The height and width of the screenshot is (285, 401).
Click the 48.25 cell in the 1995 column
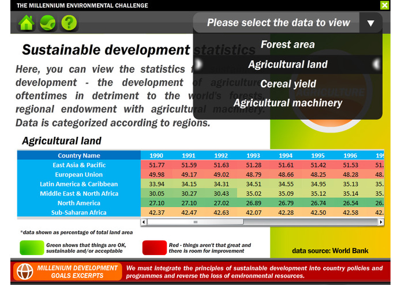318,175
